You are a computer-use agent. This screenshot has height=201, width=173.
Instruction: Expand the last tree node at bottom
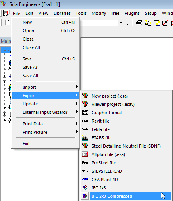point(4,120)
